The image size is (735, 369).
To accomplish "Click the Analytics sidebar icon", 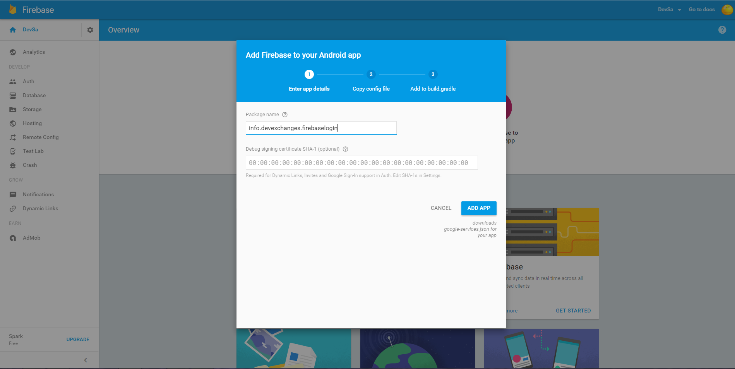I will pos(13,52).
